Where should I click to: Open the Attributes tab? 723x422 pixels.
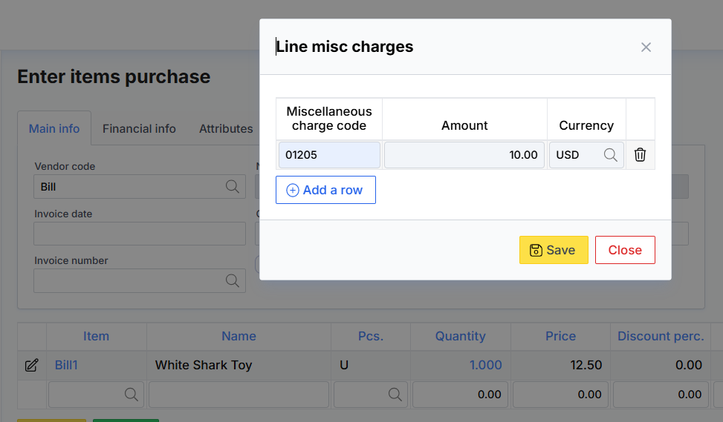[226, 128]
